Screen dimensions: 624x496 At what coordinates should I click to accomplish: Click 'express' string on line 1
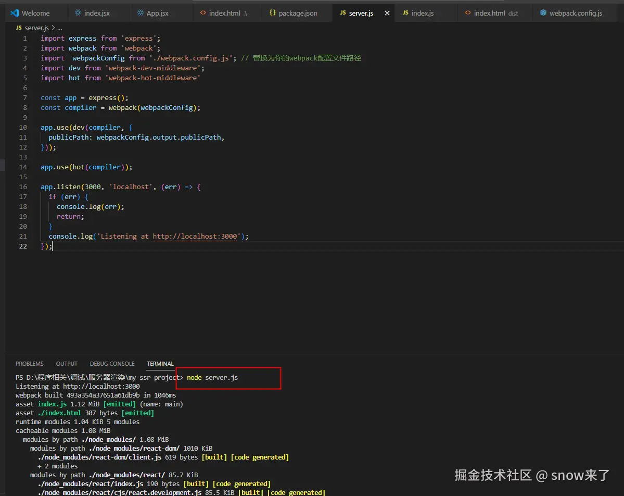pyautogui.click(x=138, y=38)
